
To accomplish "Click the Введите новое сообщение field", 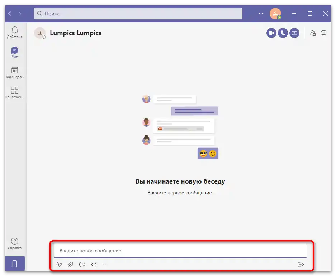I will point(180,251).
